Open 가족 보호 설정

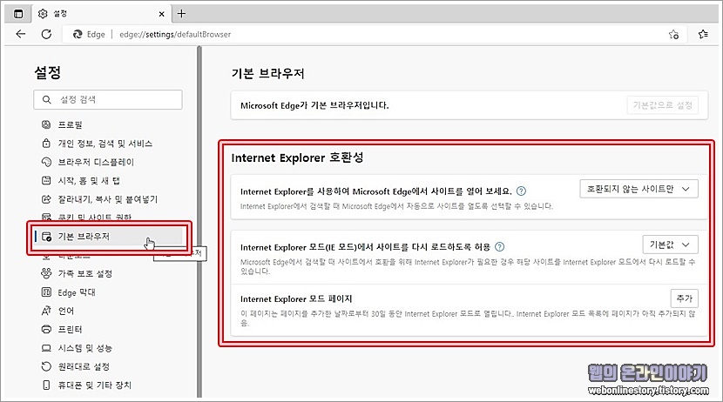84,273
